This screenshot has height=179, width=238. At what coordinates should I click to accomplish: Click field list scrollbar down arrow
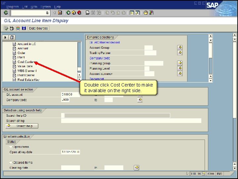[x=79, y=79]
